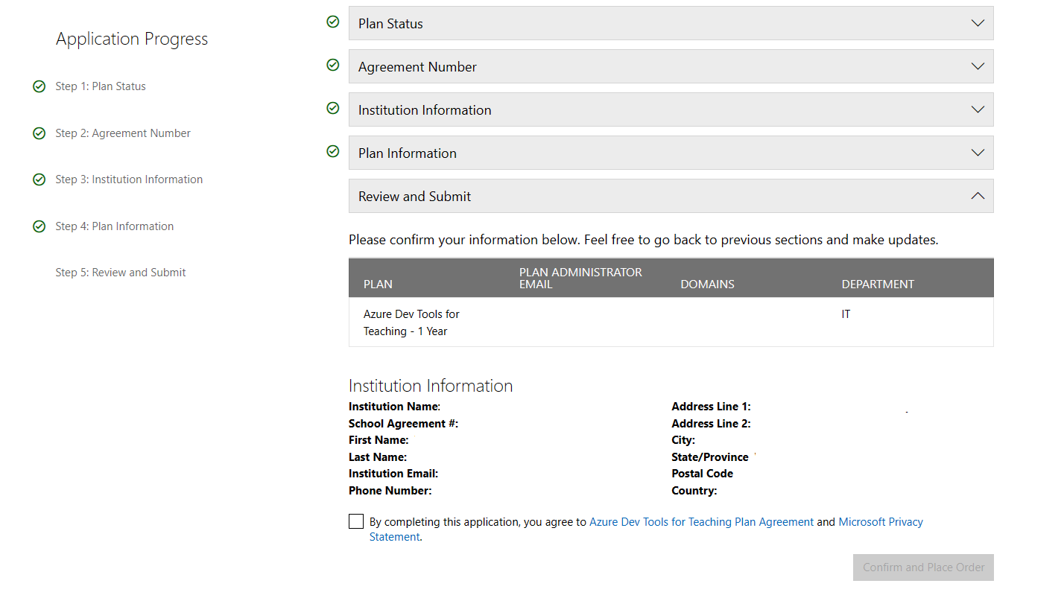Click checkmark icon left of Institution Information accordion
The height and width of the screenshot is (598, 1064).
coord(333,109)
